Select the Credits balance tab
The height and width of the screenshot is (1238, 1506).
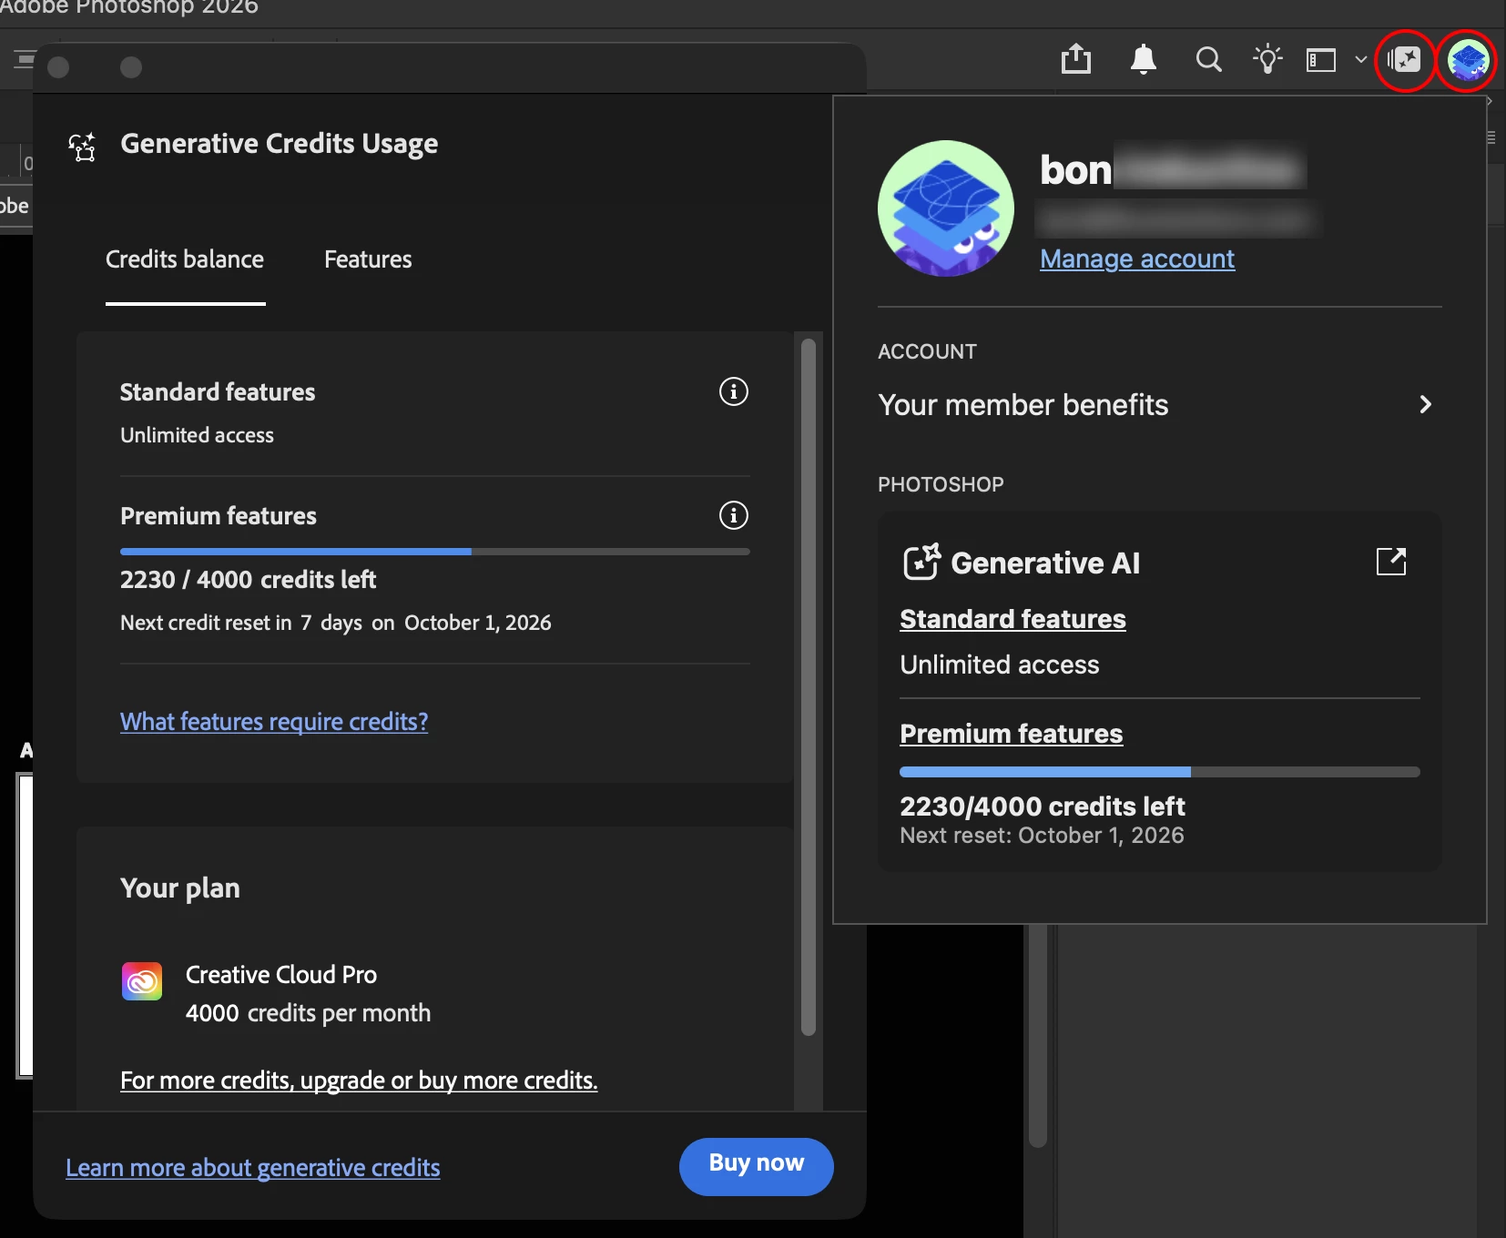[185, 259]
